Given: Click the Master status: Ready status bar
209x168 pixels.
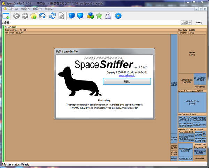Looking at the screenshot, I should click(x=104, y=165).
